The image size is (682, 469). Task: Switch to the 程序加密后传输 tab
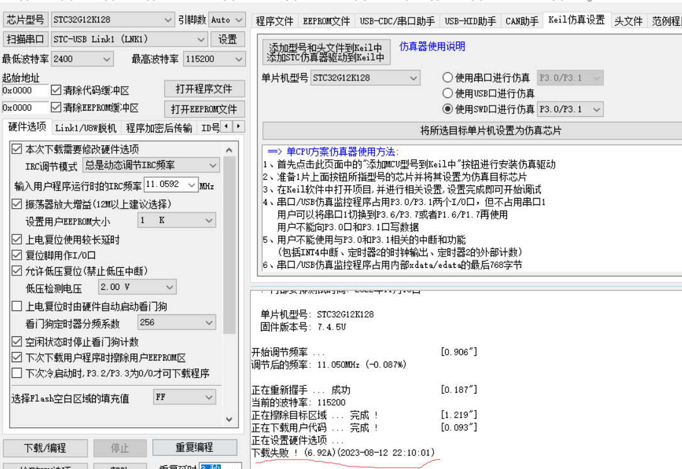click(x=159, y=128)
